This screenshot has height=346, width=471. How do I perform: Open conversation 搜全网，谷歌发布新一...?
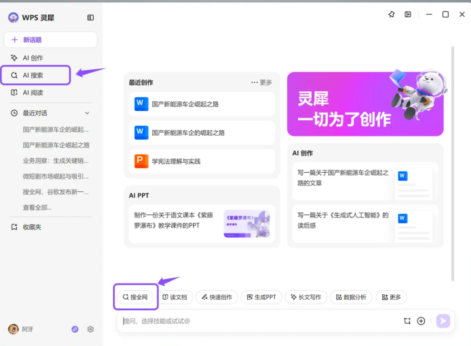[55, 192]
